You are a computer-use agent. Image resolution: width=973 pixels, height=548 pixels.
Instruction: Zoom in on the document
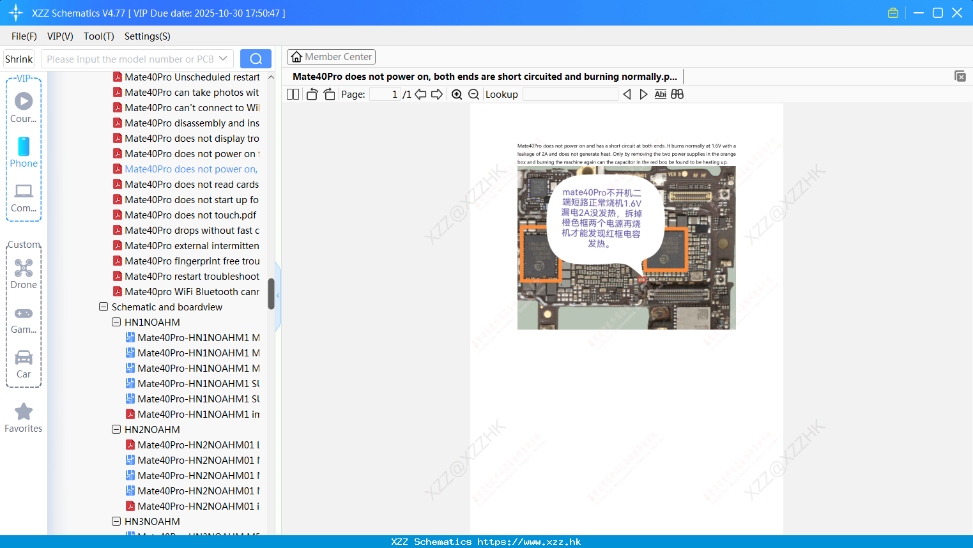pos(457,94)
